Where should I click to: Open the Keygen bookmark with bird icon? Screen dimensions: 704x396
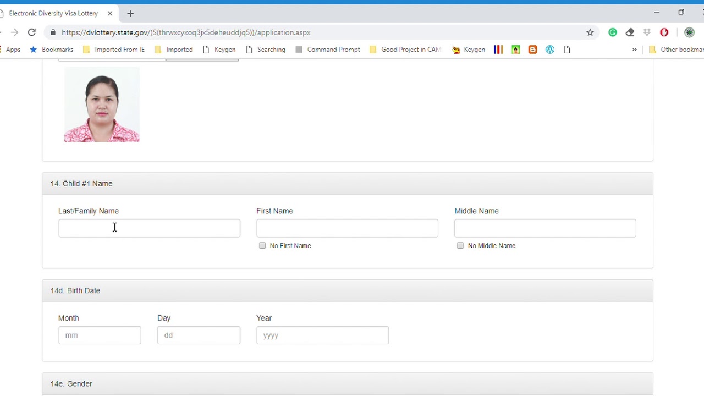click(469, 50)
